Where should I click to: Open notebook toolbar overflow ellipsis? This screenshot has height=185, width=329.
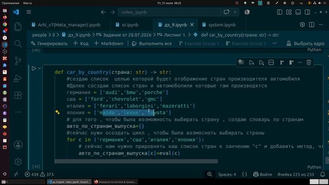275,43
